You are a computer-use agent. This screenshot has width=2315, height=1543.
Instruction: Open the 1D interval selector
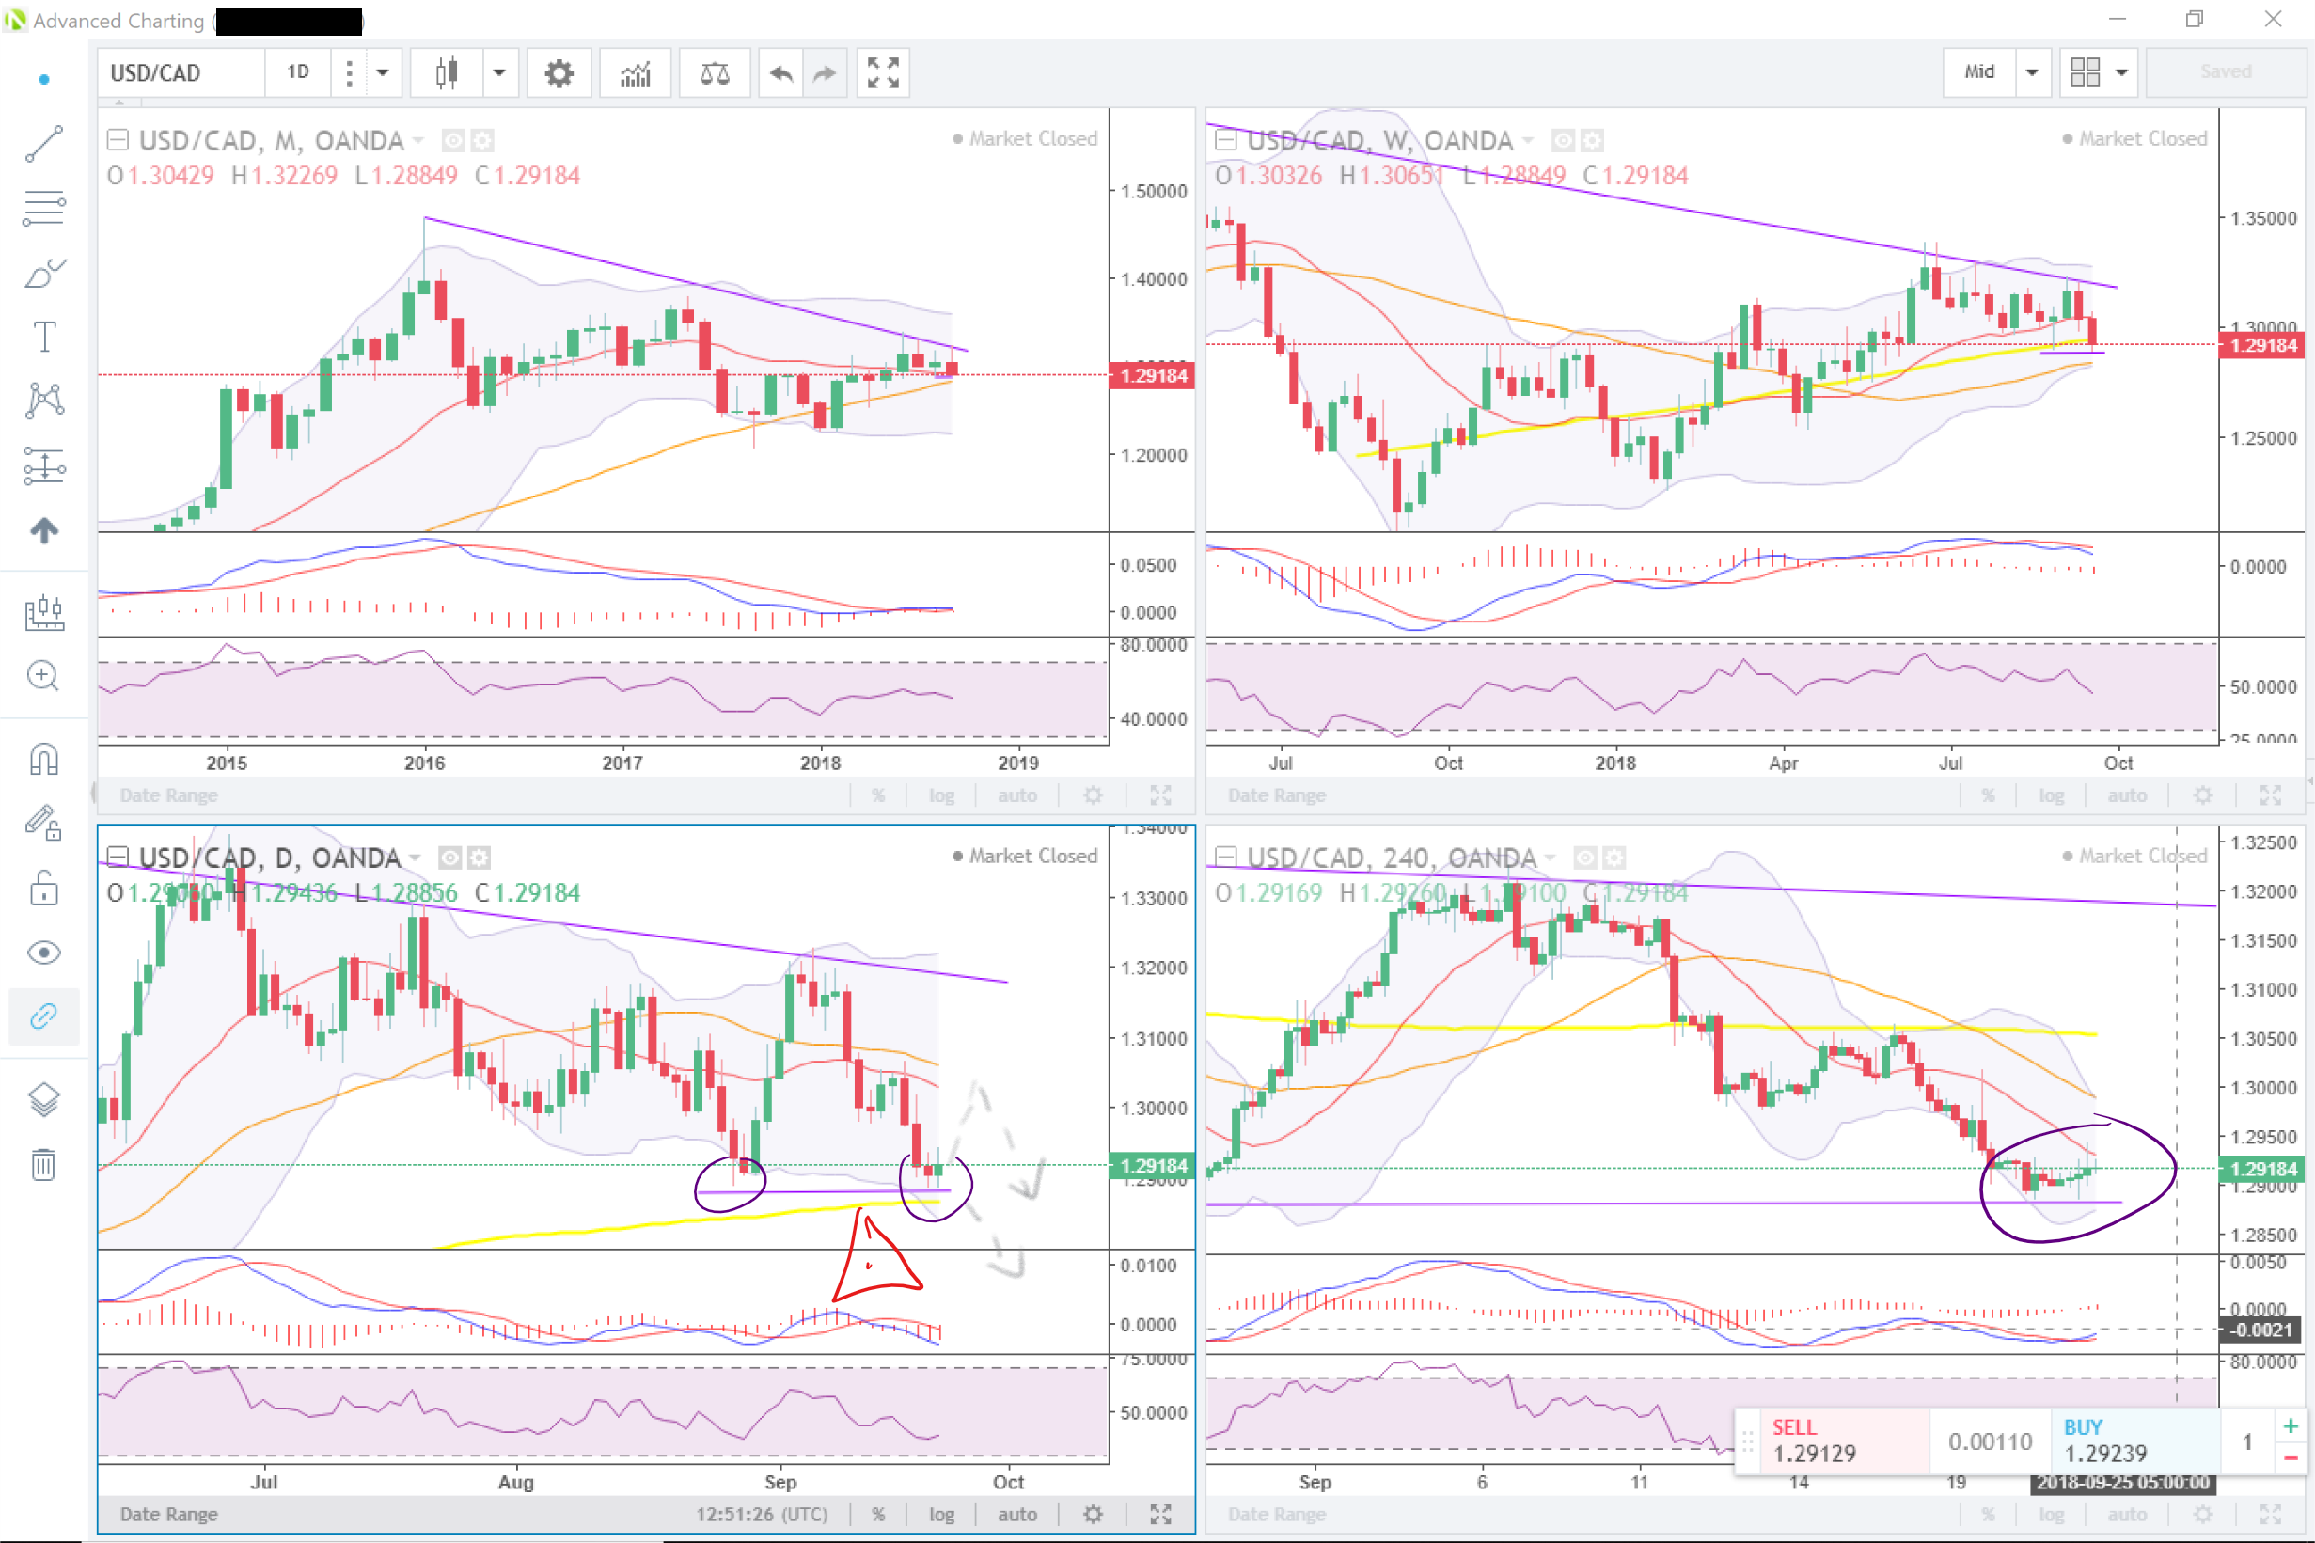click(298, 72)
